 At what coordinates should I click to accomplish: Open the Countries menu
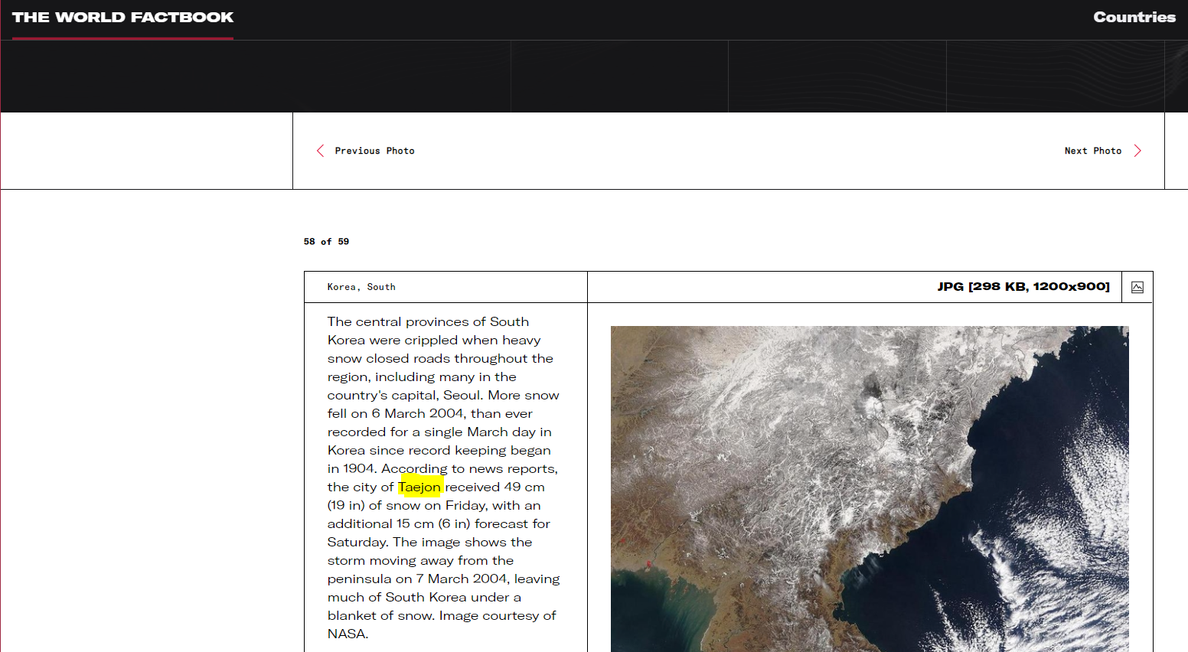pyautogui.click(x=1134, y=18)
